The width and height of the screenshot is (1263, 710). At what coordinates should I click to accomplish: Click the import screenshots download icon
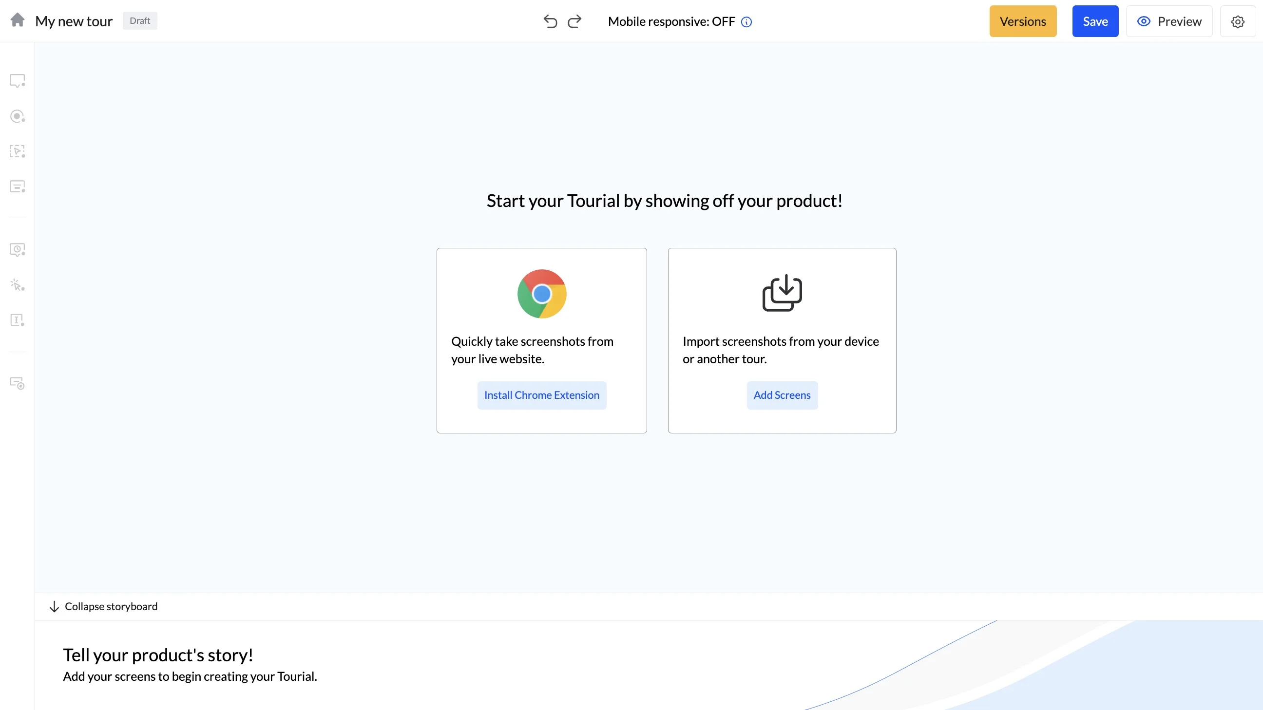coord(782,293)
